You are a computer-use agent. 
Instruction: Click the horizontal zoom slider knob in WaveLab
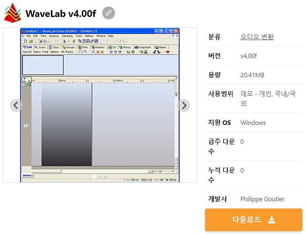[160, 171]
